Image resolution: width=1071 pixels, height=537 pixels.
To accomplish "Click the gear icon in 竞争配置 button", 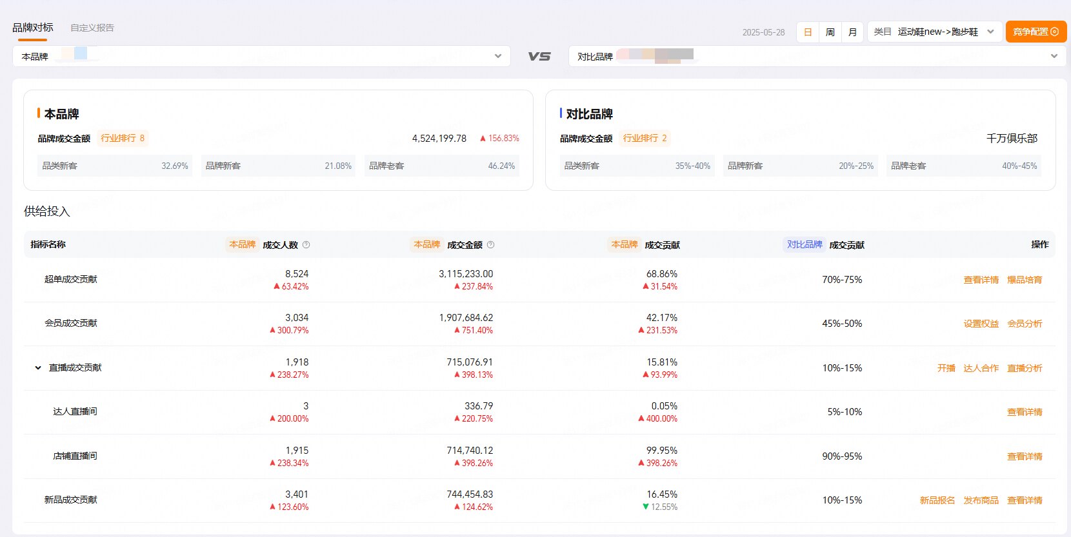I will tap(1055, 32).
